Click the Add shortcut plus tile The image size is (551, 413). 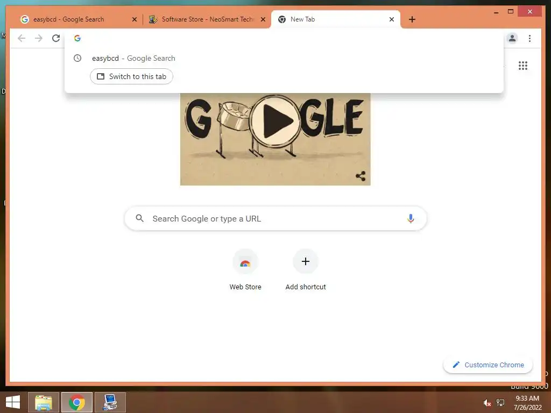coord(306,261)
